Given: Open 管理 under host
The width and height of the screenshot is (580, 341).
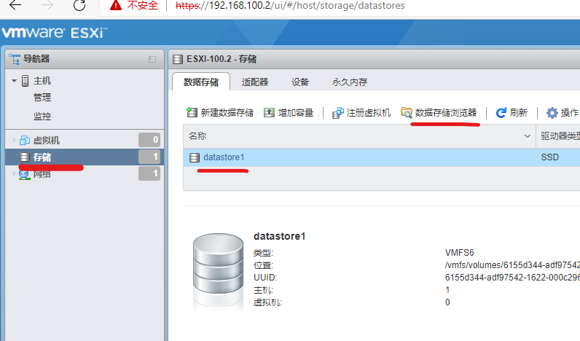Looking at the screenshot, I should click(x=42, y=97).
